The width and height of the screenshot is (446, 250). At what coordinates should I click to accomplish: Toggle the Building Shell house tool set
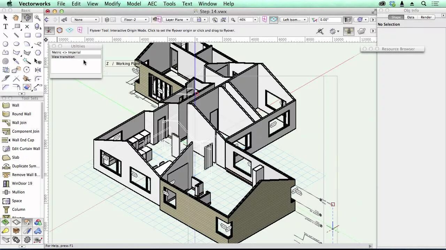click(x=27, y=222)
